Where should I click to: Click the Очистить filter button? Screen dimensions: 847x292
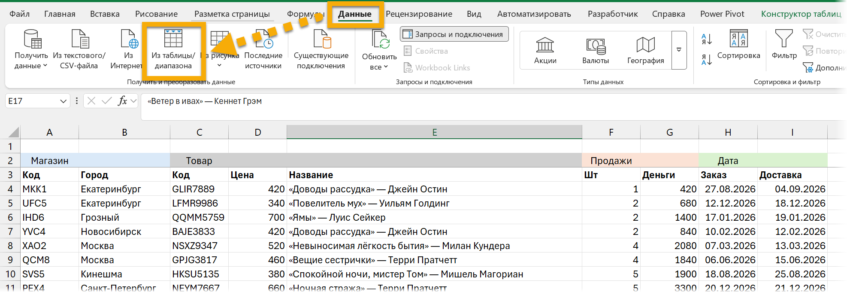[823, 34]
